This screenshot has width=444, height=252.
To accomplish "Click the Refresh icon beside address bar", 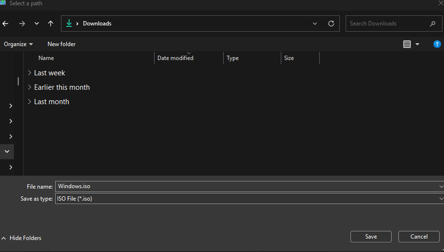I will click(x=331, y=24).
